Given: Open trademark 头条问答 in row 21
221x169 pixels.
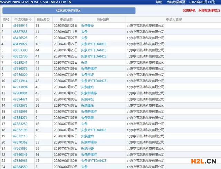Looking at the screenshot, I should coord(87,148).
